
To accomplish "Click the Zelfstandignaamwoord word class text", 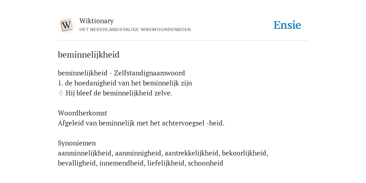I will (149, 73).
